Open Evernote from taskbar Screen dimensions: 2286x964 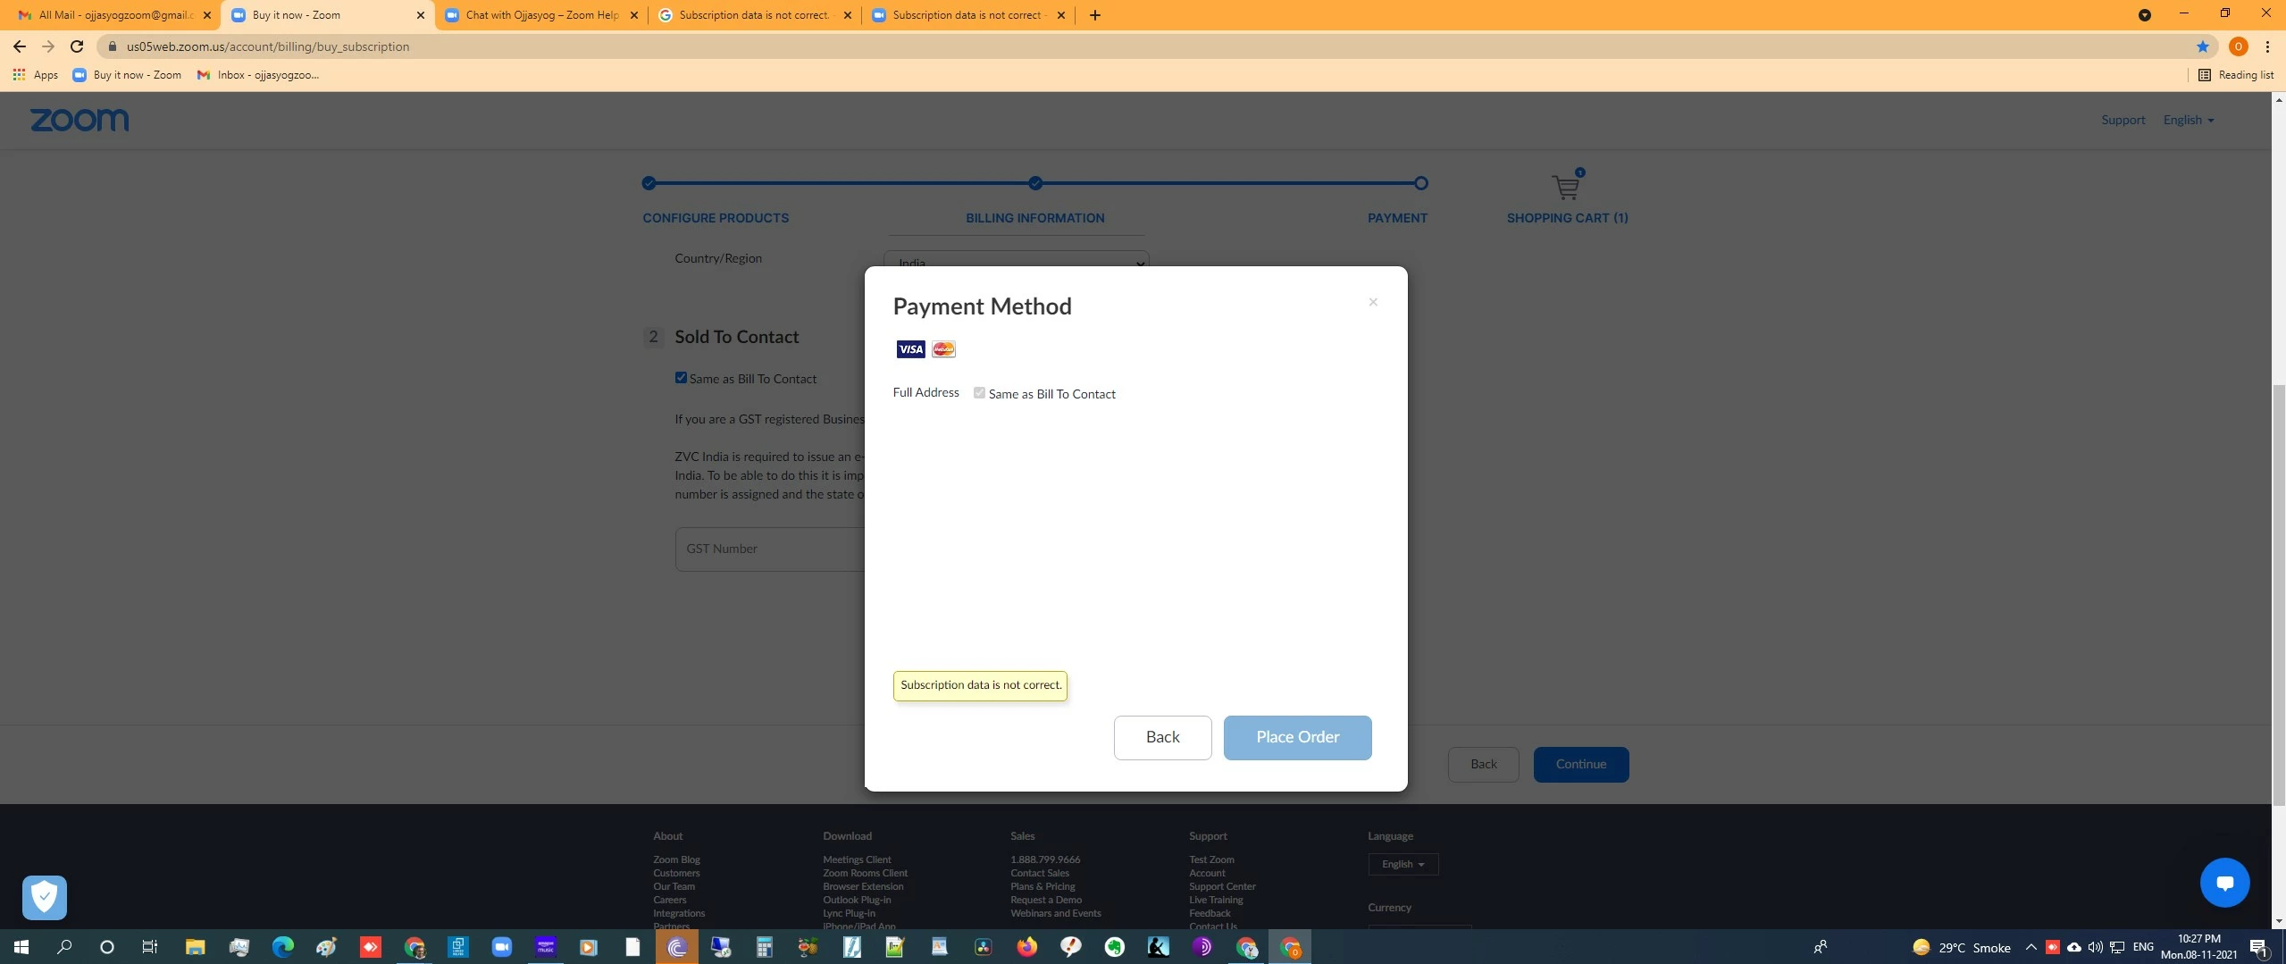[1114, 947]
